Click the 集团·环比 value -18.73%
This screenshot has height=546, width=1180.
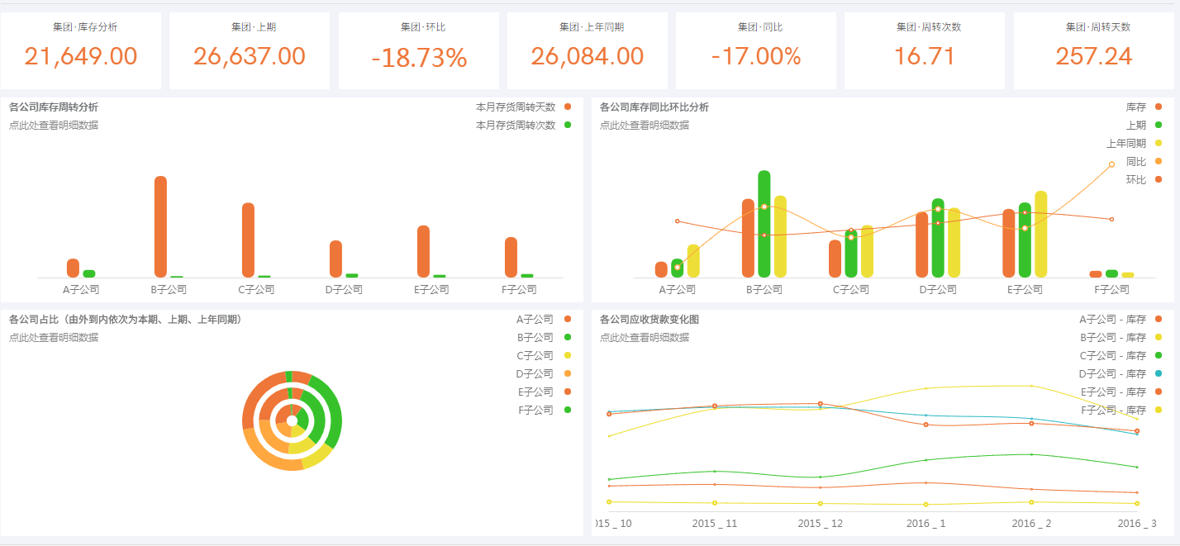419,58
